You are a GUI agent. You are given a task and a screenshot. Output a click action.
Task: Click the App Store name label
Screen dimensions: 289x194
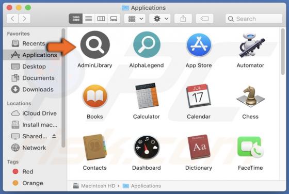pos(199,66)
